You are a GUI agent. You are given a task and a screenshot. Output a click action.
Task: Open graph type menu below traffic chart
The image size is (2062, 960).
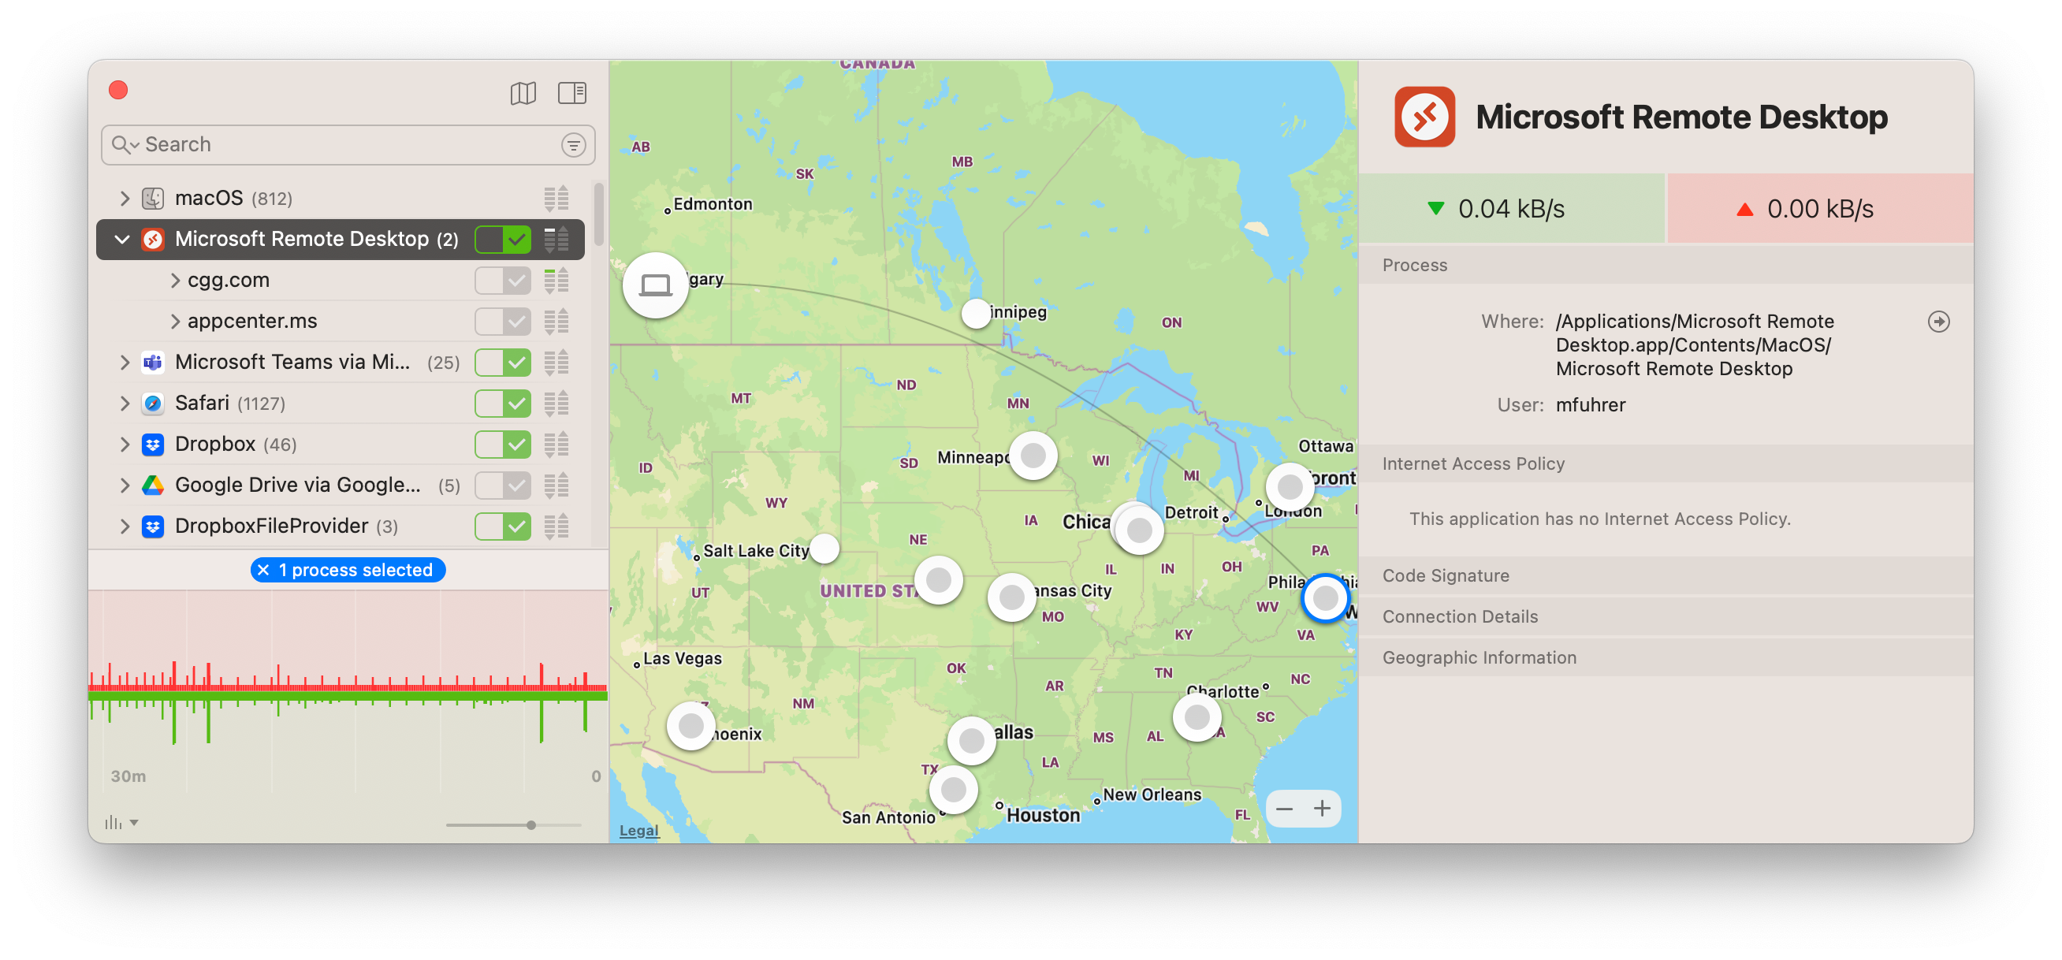coord(121,823)
